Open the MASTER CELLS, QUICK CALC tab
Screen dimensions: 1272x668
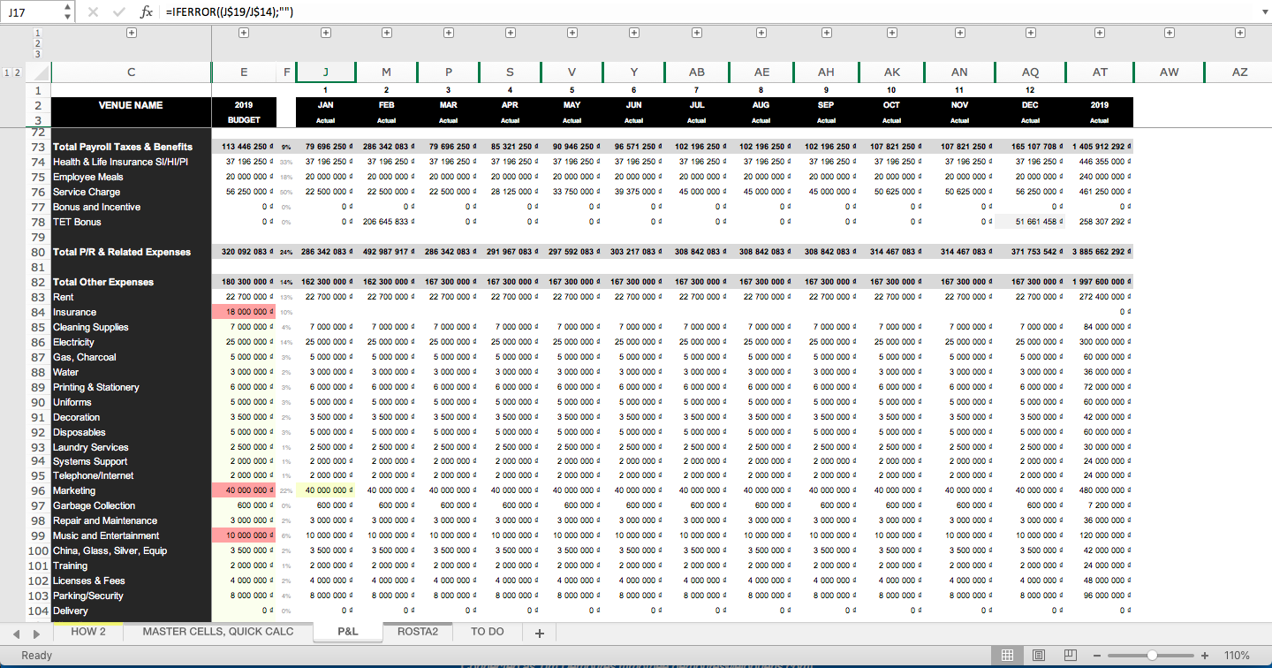point(218,631)
